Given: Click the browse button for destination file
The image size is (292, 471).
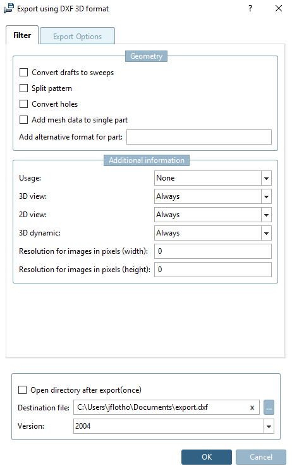Looking at the screenshot, I should point(269,407).
